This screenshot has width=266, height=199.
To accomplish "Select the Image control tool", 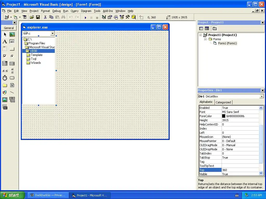I will click(x=5, y=100).
